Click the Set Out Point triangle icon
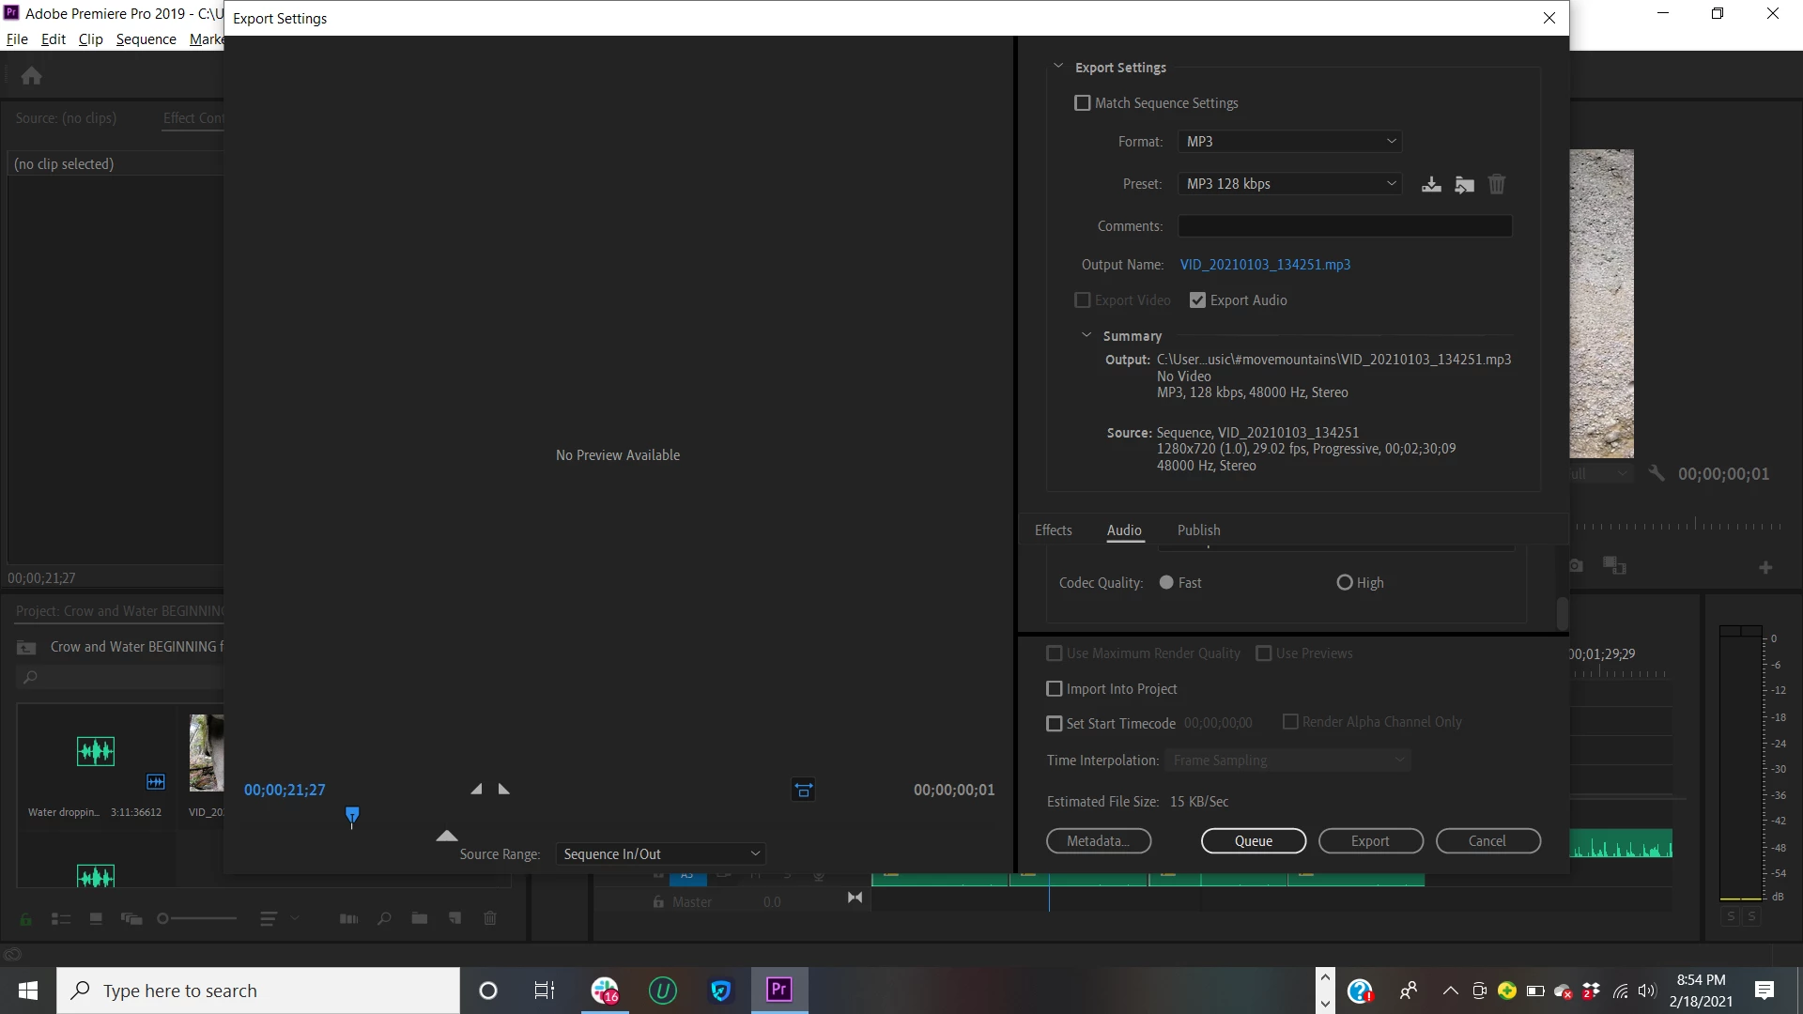The image size is (1803, 1014). pos(504,789)
